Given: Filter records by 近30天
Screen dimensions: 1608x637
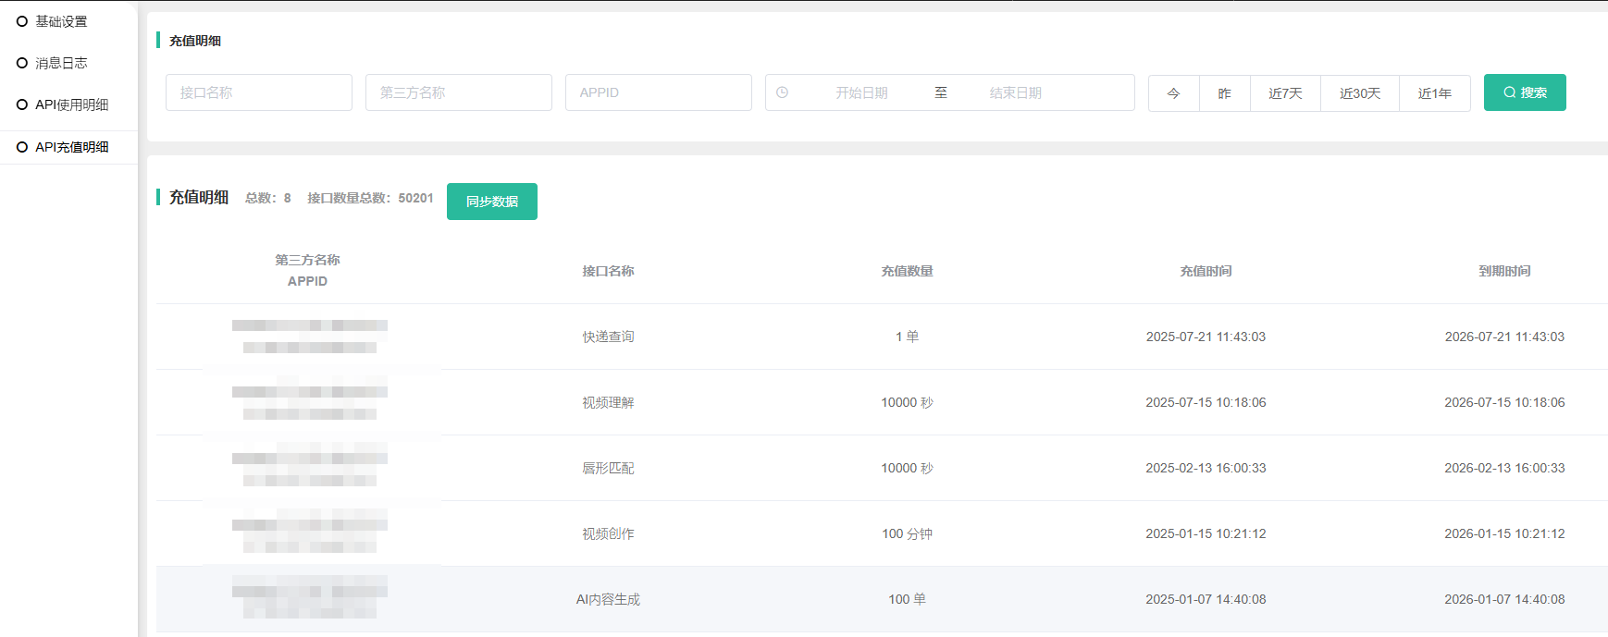Looking at the screenshot, I should (1359, 93).
